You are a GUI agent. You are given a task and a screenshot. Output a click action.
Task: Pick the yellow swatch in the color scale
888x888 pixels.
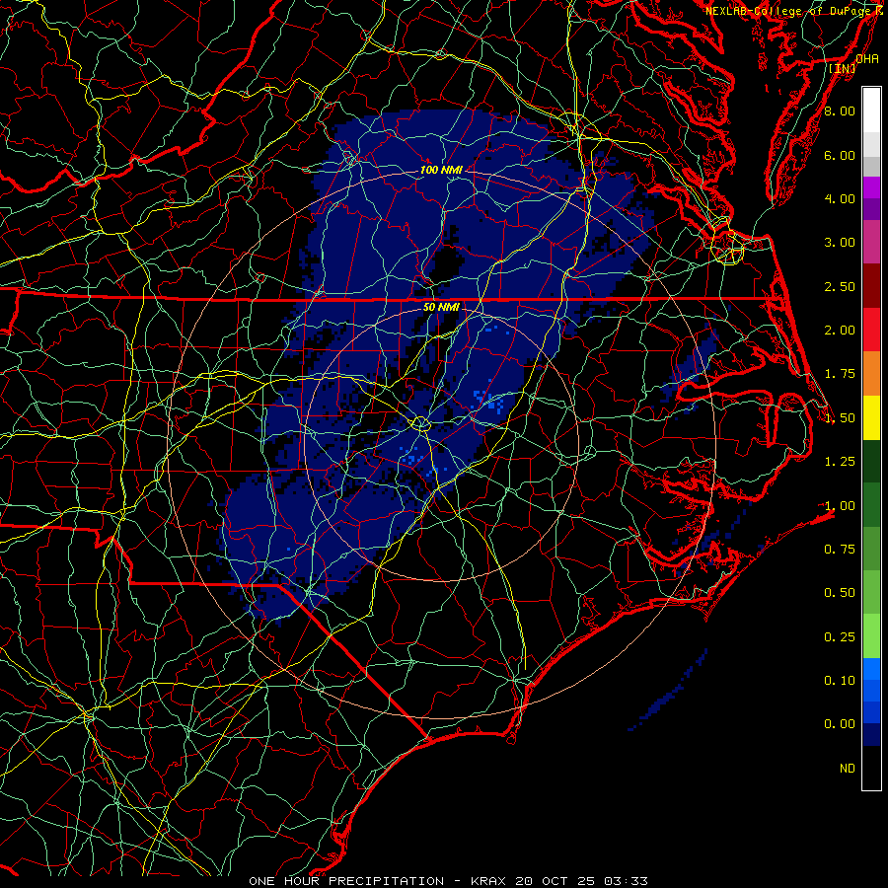click(871, 417)
